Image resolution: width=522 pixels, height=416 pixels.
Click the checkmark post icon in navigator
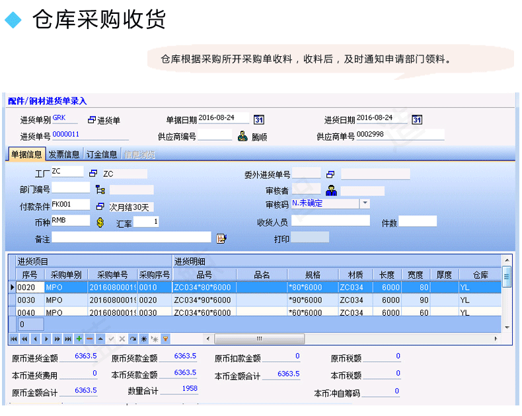[111, 339]
